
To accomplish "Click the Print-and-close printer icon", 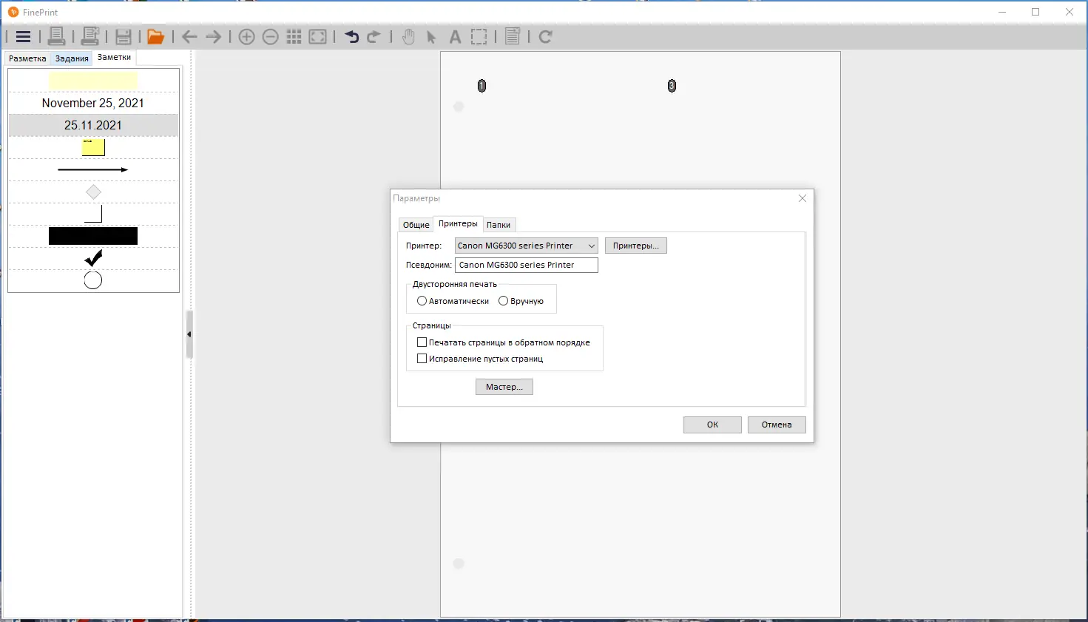I will (90, 36).
